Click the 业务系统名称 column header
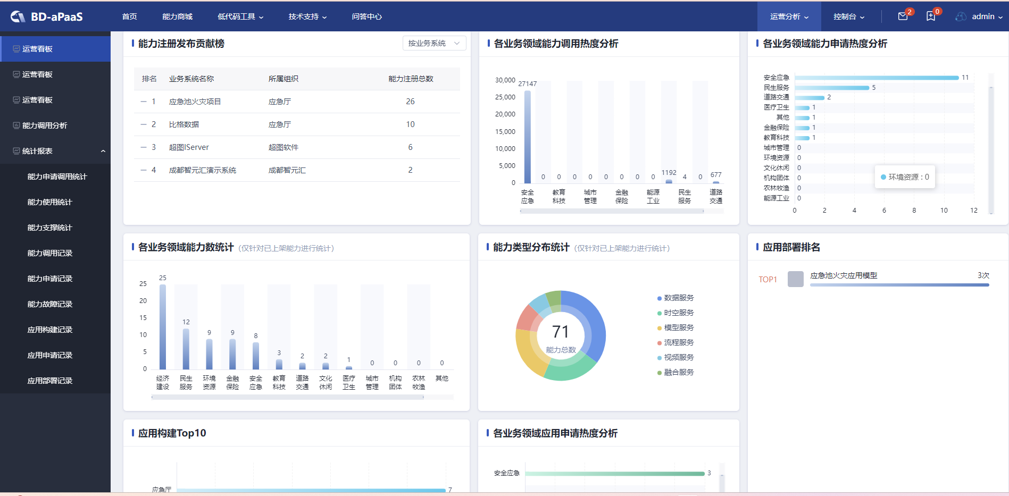This screenshot has height=496, width=1009. tap(191, 79)
